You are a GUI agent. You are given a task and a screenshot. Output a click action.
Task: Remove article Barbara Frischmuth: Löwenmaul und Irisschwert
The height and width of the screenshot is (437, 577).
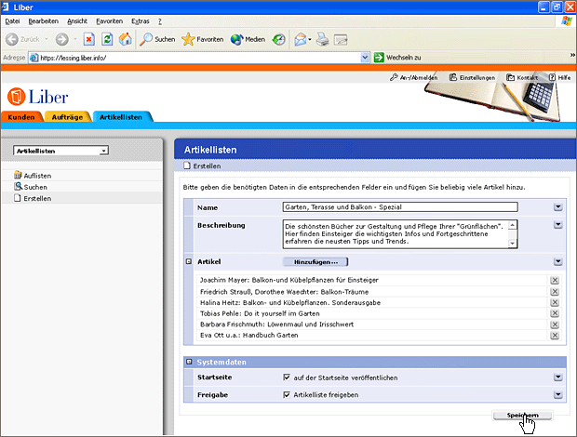555,324
